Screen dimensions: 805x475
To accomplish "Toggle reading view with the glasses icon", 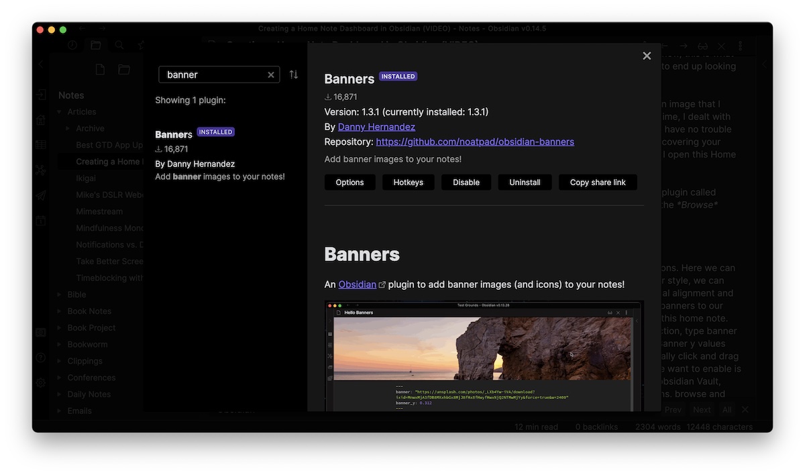I will (x=702, y=46).
